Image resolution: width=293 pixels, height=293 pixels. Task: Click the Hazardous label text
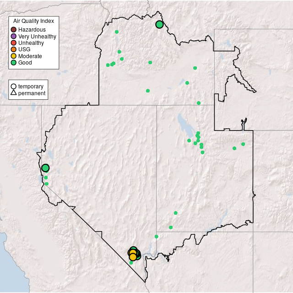point(32,30)
